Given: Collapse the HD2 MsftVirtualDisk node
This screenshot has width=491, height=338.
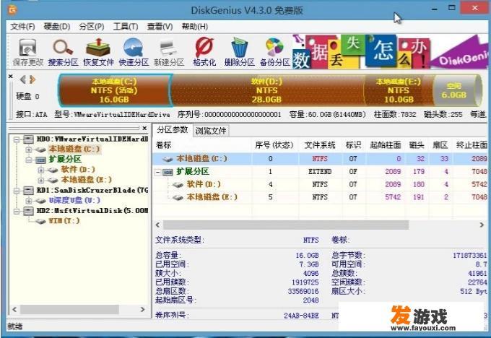Looking at the screenshot, I should coord(17,211).
